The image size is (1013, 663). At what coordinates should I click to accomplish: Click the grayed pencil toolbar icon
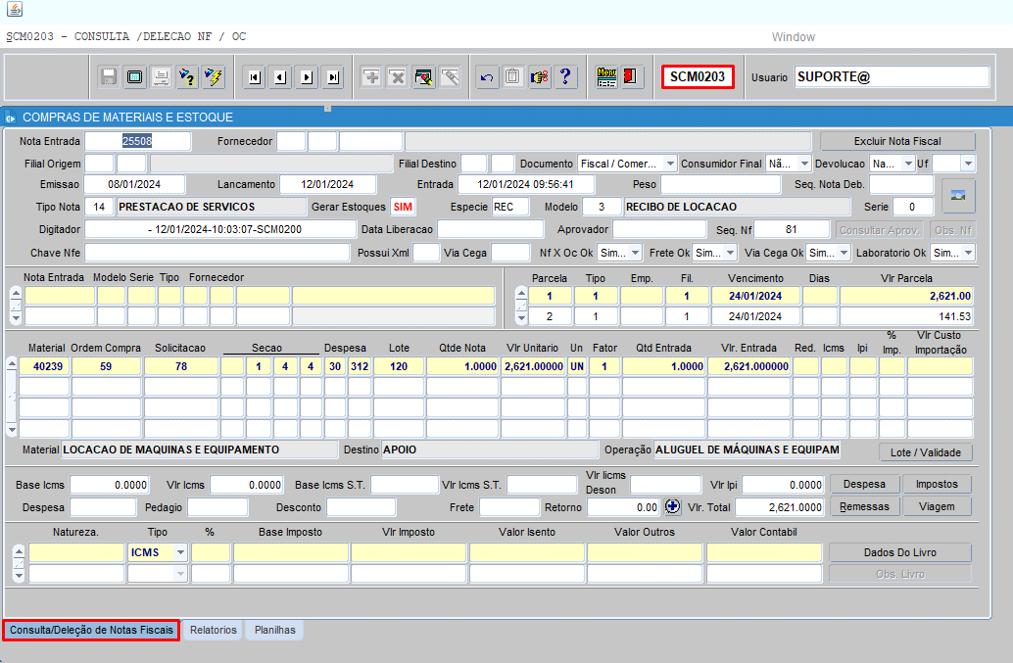click(x=450, y=77)
